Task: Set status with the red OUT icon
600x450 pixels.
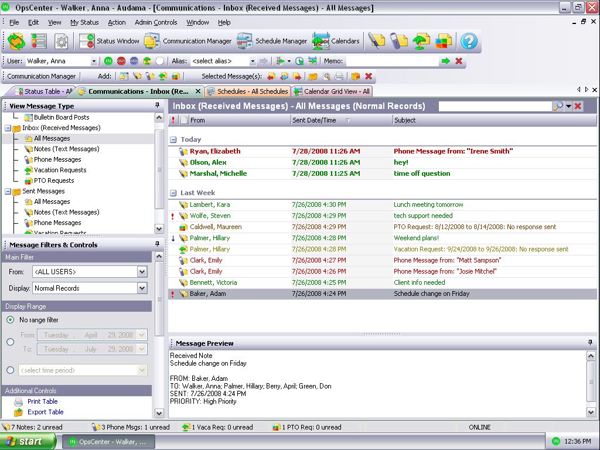Action: [x=121, y=61]
